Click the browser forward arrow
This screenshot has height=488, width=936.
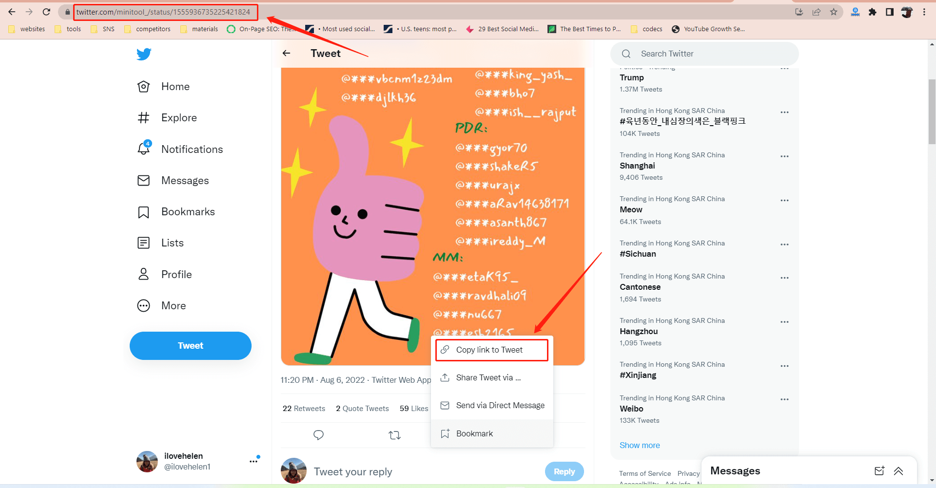click(29, 12)
